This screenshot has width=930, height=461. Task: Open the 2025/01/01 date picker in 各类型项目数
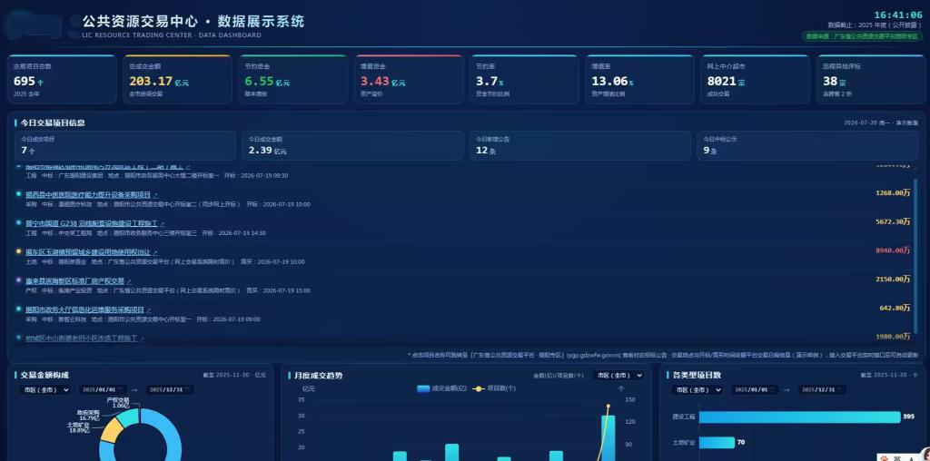(x=755, y=390)
